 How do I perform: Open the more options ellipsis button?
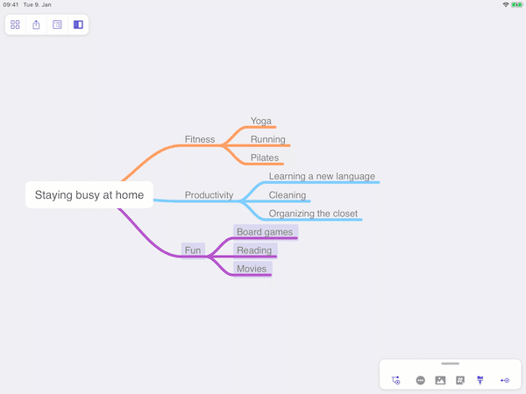pyautogui.click(x=421, y=380)
